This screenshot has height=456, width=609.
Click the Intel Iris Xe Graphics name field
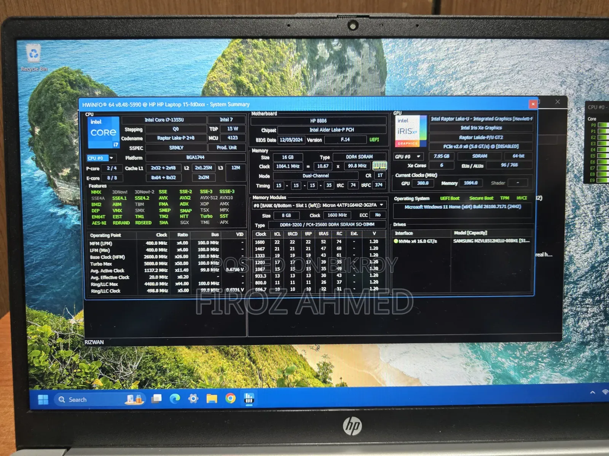tap(481, 128)
